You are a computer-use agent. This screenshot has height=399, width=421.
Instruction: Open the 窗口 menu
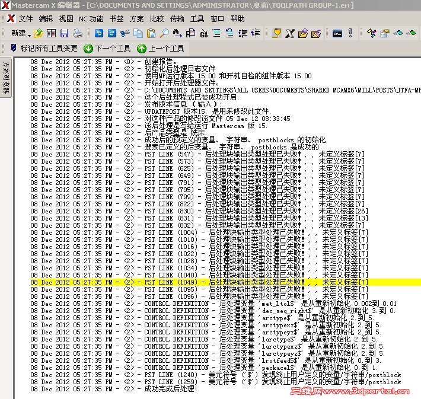point(217,19)
